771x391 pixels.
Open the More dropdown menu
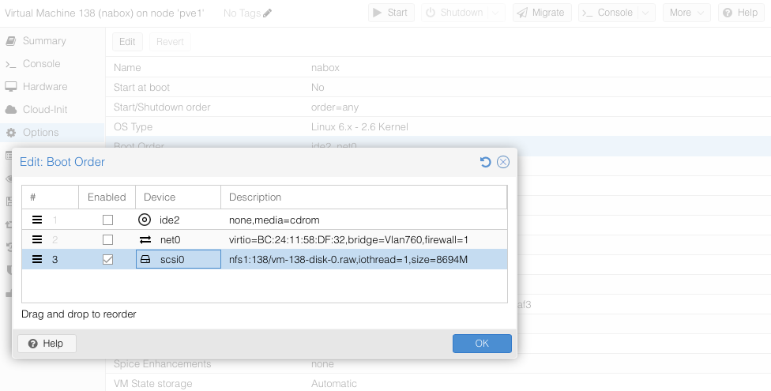[x=686, y=13]
